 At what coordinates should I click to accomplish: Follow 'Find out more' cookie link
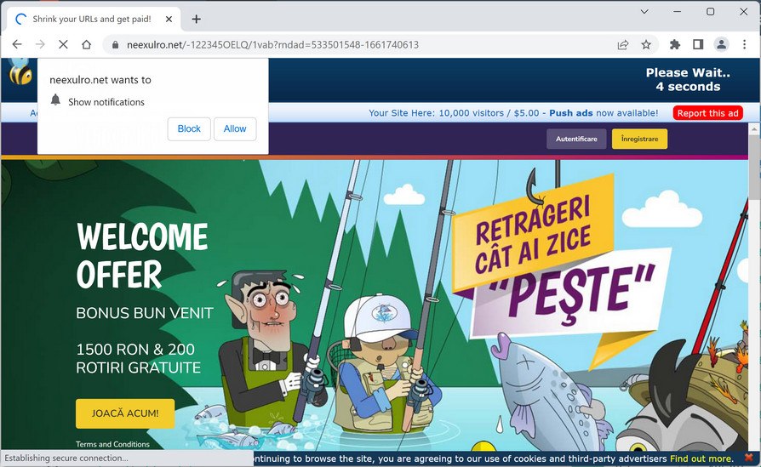click(701, 458)
